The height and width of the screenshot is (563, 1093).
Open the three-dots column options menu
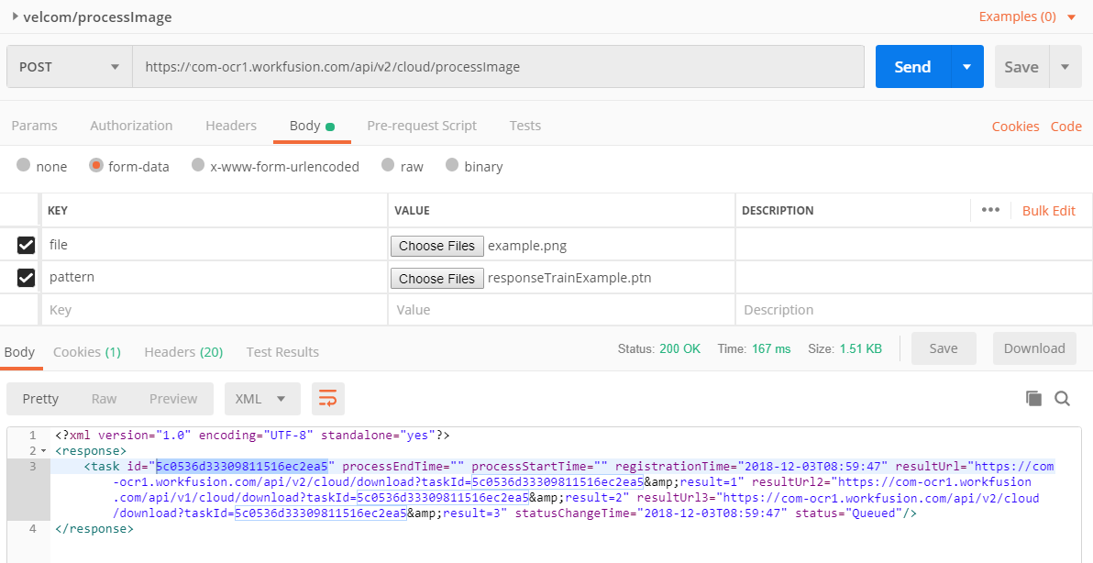(x=989, y=210)
